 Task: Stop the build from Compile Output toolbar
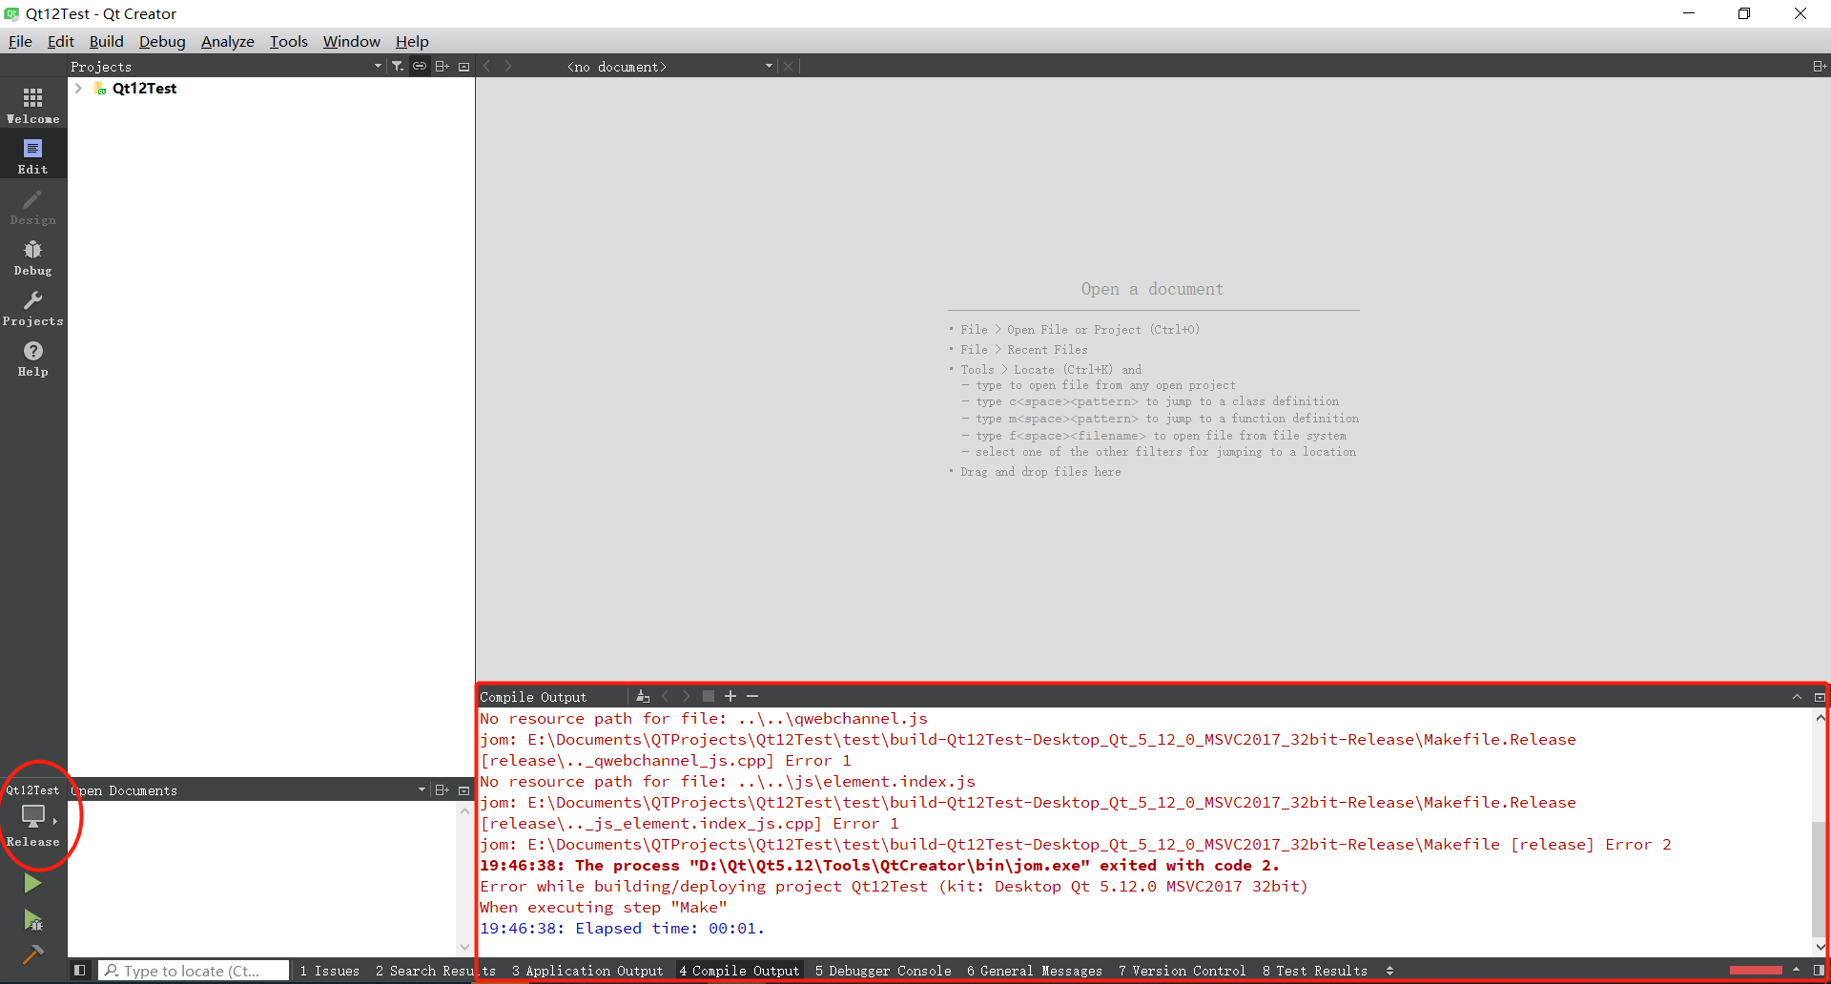pyautogui.click(x=709, y=696)
